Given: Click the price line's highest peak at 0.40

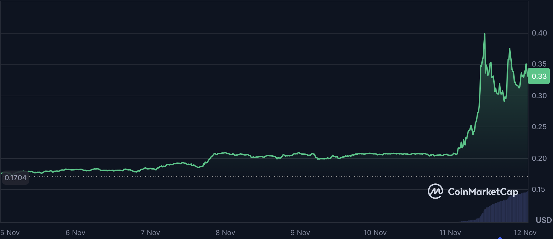Looking at the screenshot, I should [485, 34].
